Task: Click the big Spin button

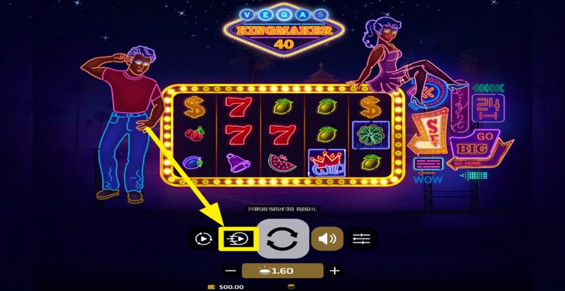Action: point(283,238)
